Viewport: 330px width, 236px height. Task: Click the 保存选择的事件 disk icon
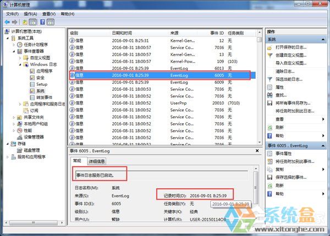[x=270, y=178]
